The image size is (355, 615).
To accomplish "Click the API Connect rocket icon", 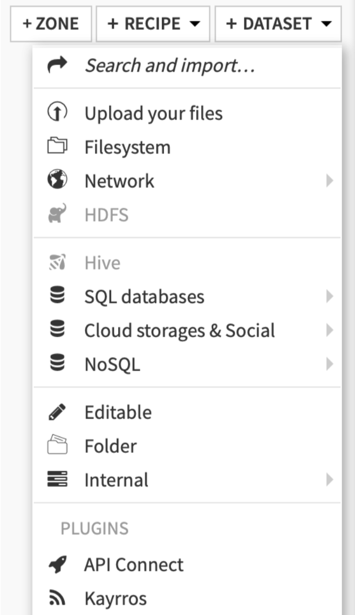I will coord(57,565).
